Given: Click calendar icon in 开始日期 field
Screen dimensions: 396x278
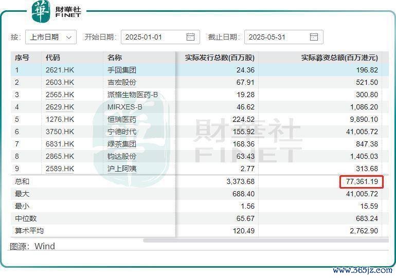Looking at the screenshot, I should point(190,37).
